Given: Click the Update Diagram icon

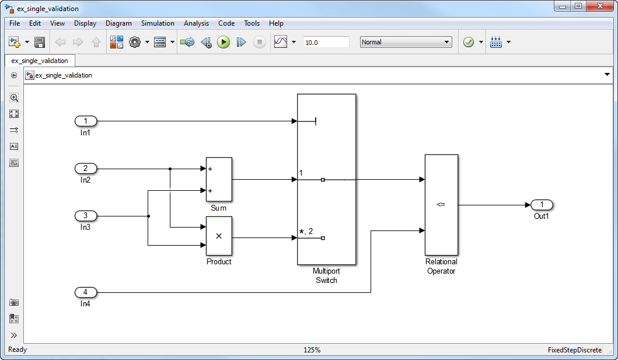Looking at the screenshot, I should 187,42.
